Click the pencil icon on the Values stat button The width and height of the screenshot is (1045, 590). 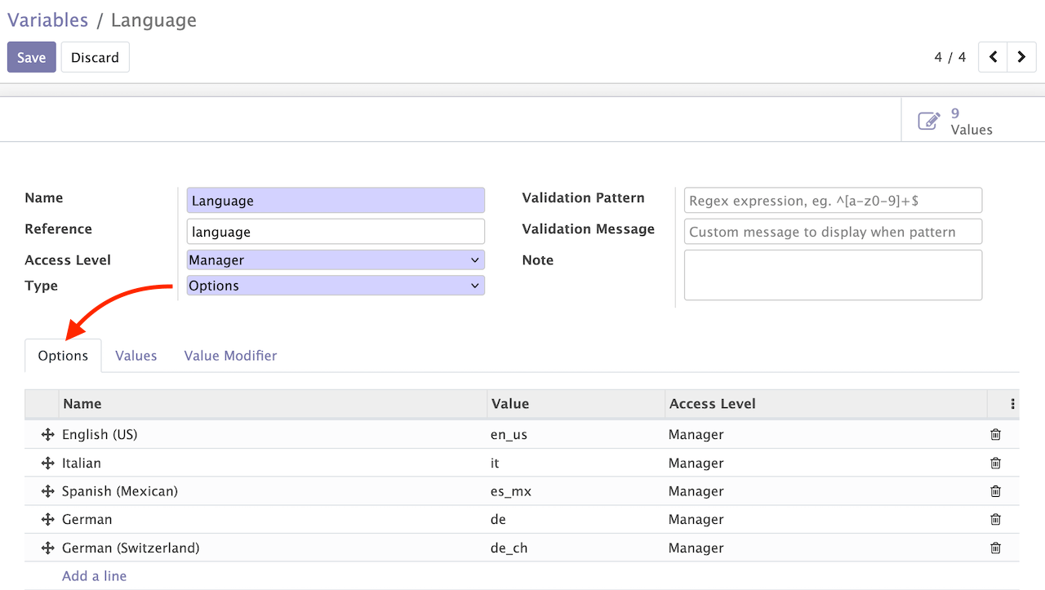(x=929, y=119)
